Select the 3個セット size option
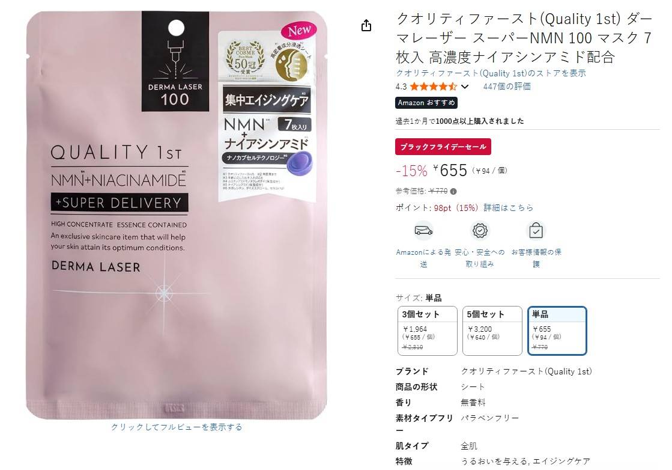This screenshot has width=672, height=470. tap(428, 331)
